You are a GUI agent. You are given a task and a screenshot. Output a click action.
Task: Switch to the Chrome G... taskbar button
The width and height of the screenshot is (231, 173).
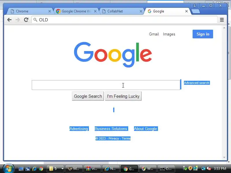click(129, 169)
